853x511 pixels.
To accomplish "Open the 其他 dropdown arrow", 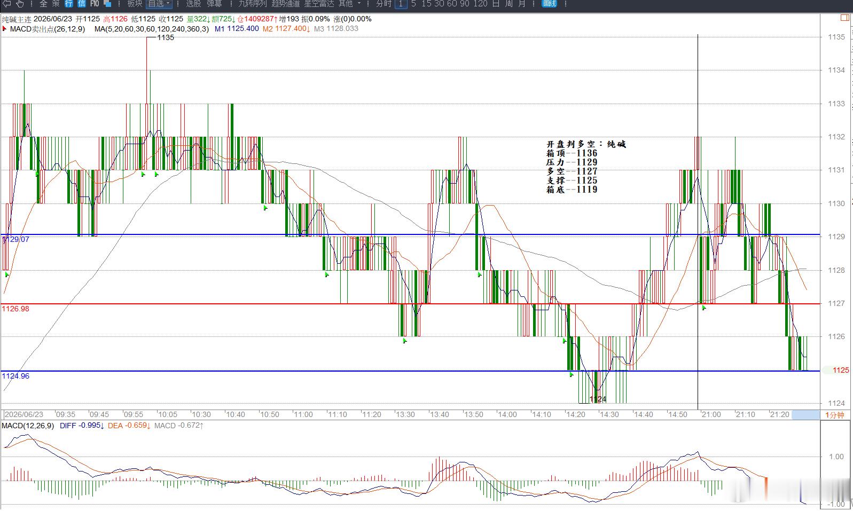I will 359,4.
